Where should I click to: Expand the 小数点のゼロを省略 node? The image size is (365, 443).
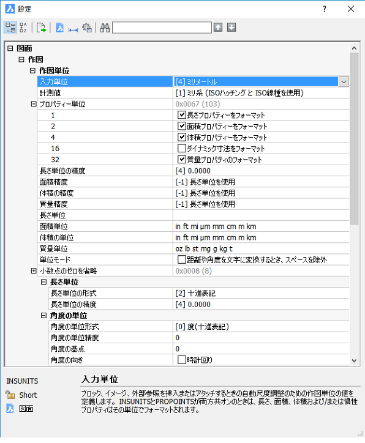[x=33, y=270]
